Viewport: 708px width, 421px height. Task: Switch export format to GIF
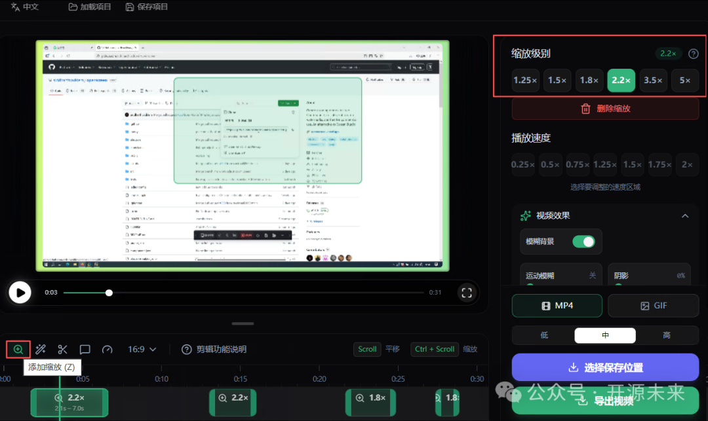653,305
